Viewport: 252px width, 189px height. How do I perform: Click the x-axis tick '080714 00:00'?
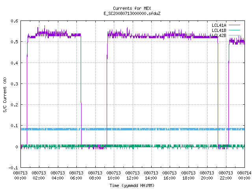click(x=244, y=176)
